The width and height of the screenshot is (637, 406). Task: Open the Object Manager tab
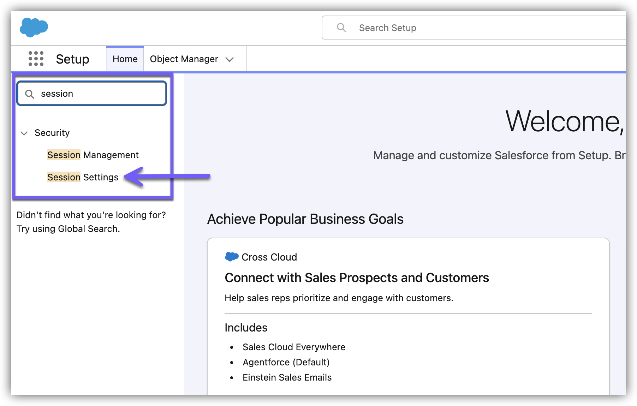point(184,59)
